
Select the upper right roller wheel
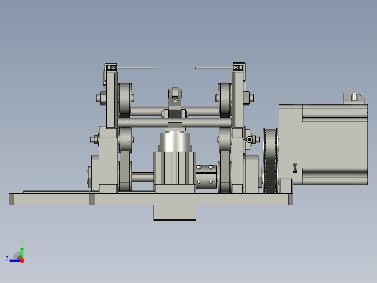225,98
